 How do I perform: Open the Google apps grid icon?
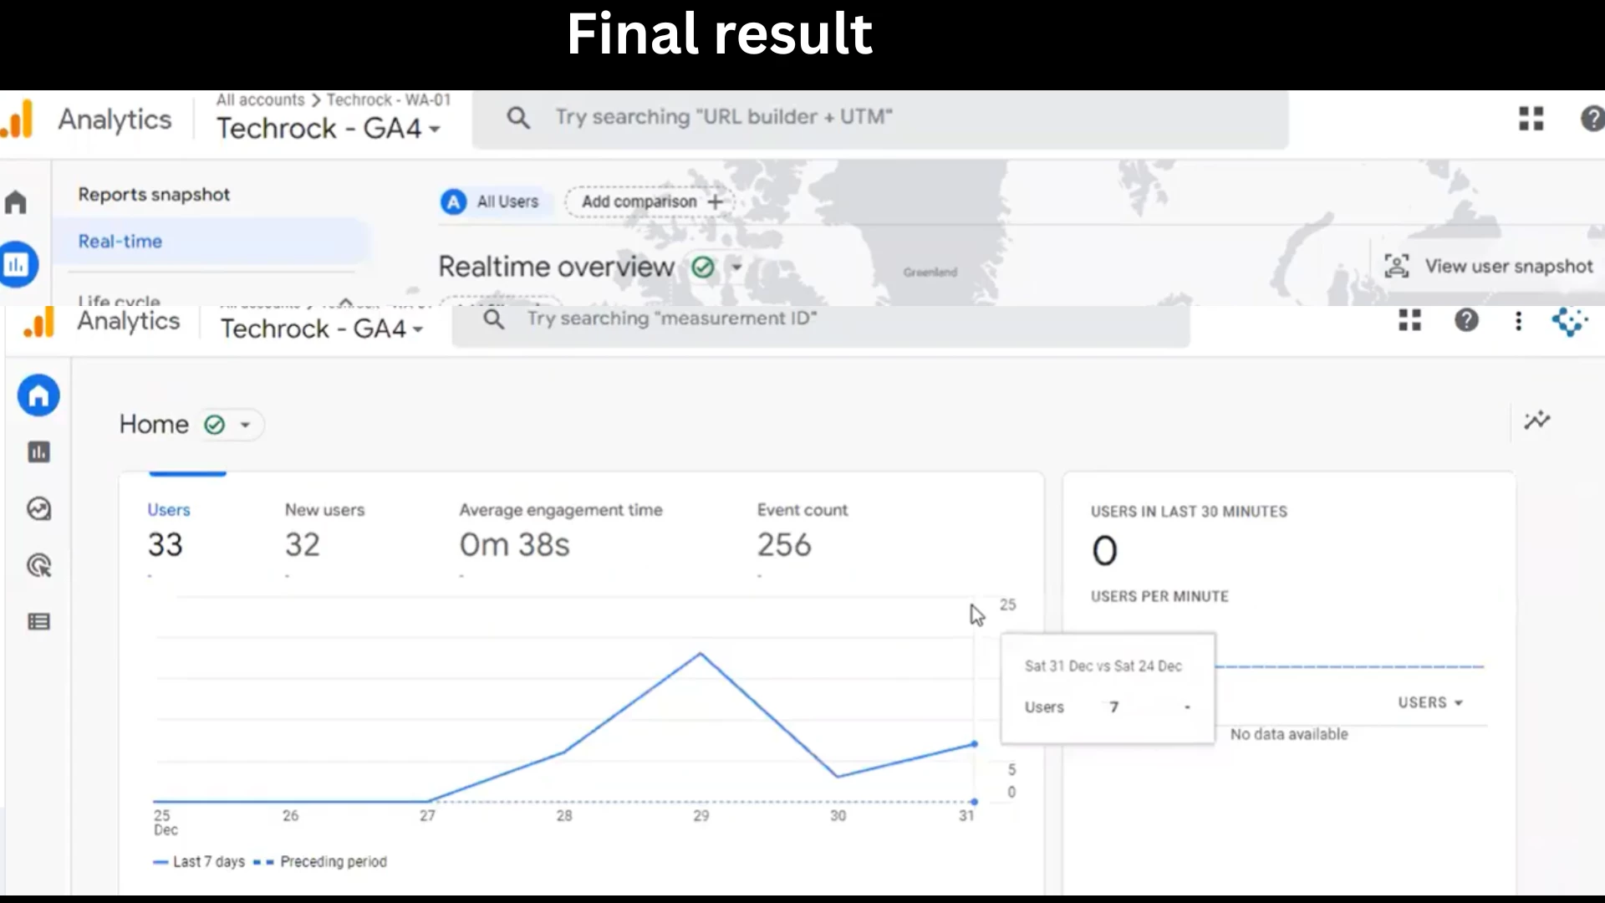(1410, 320)
